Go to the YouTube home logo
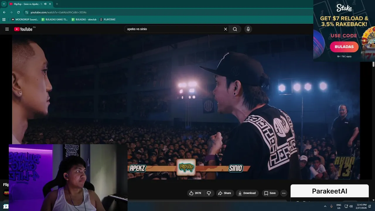This screenshot has height=211, width=375. point(23,29)
